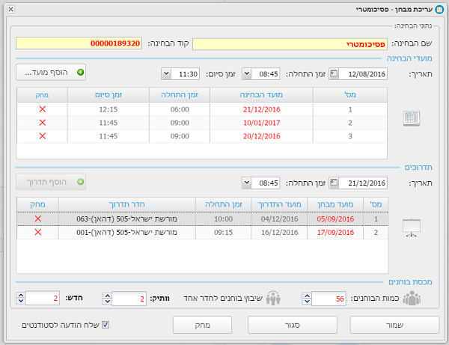Click the הוסף תדרוך add drill button
Viewport: 449px width, 345px height.
tap(51, 182)
